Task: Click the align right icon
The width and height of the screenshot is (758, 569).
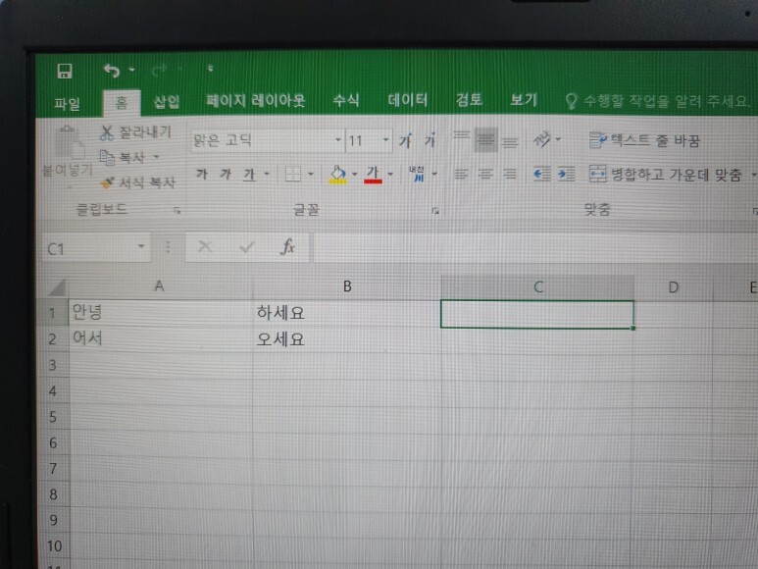Action: click(x=510, y=174)
